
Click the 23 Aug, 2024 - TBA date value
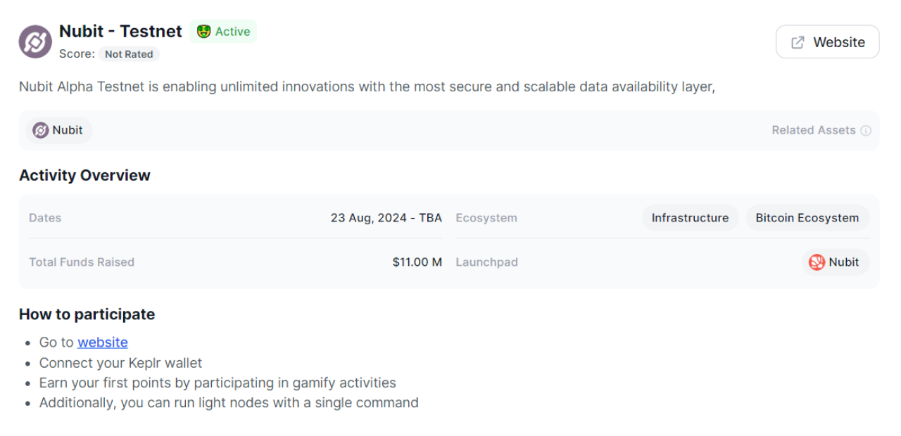click(x=386, y=218)
